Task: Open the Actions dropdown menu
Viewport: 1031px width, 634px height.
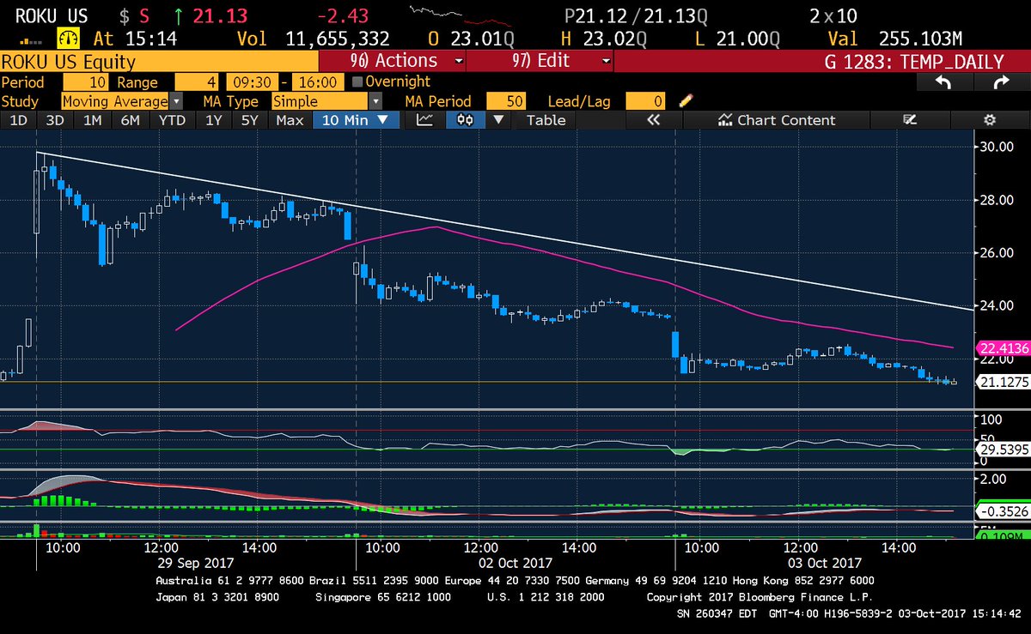Action: tap(393, 61)
